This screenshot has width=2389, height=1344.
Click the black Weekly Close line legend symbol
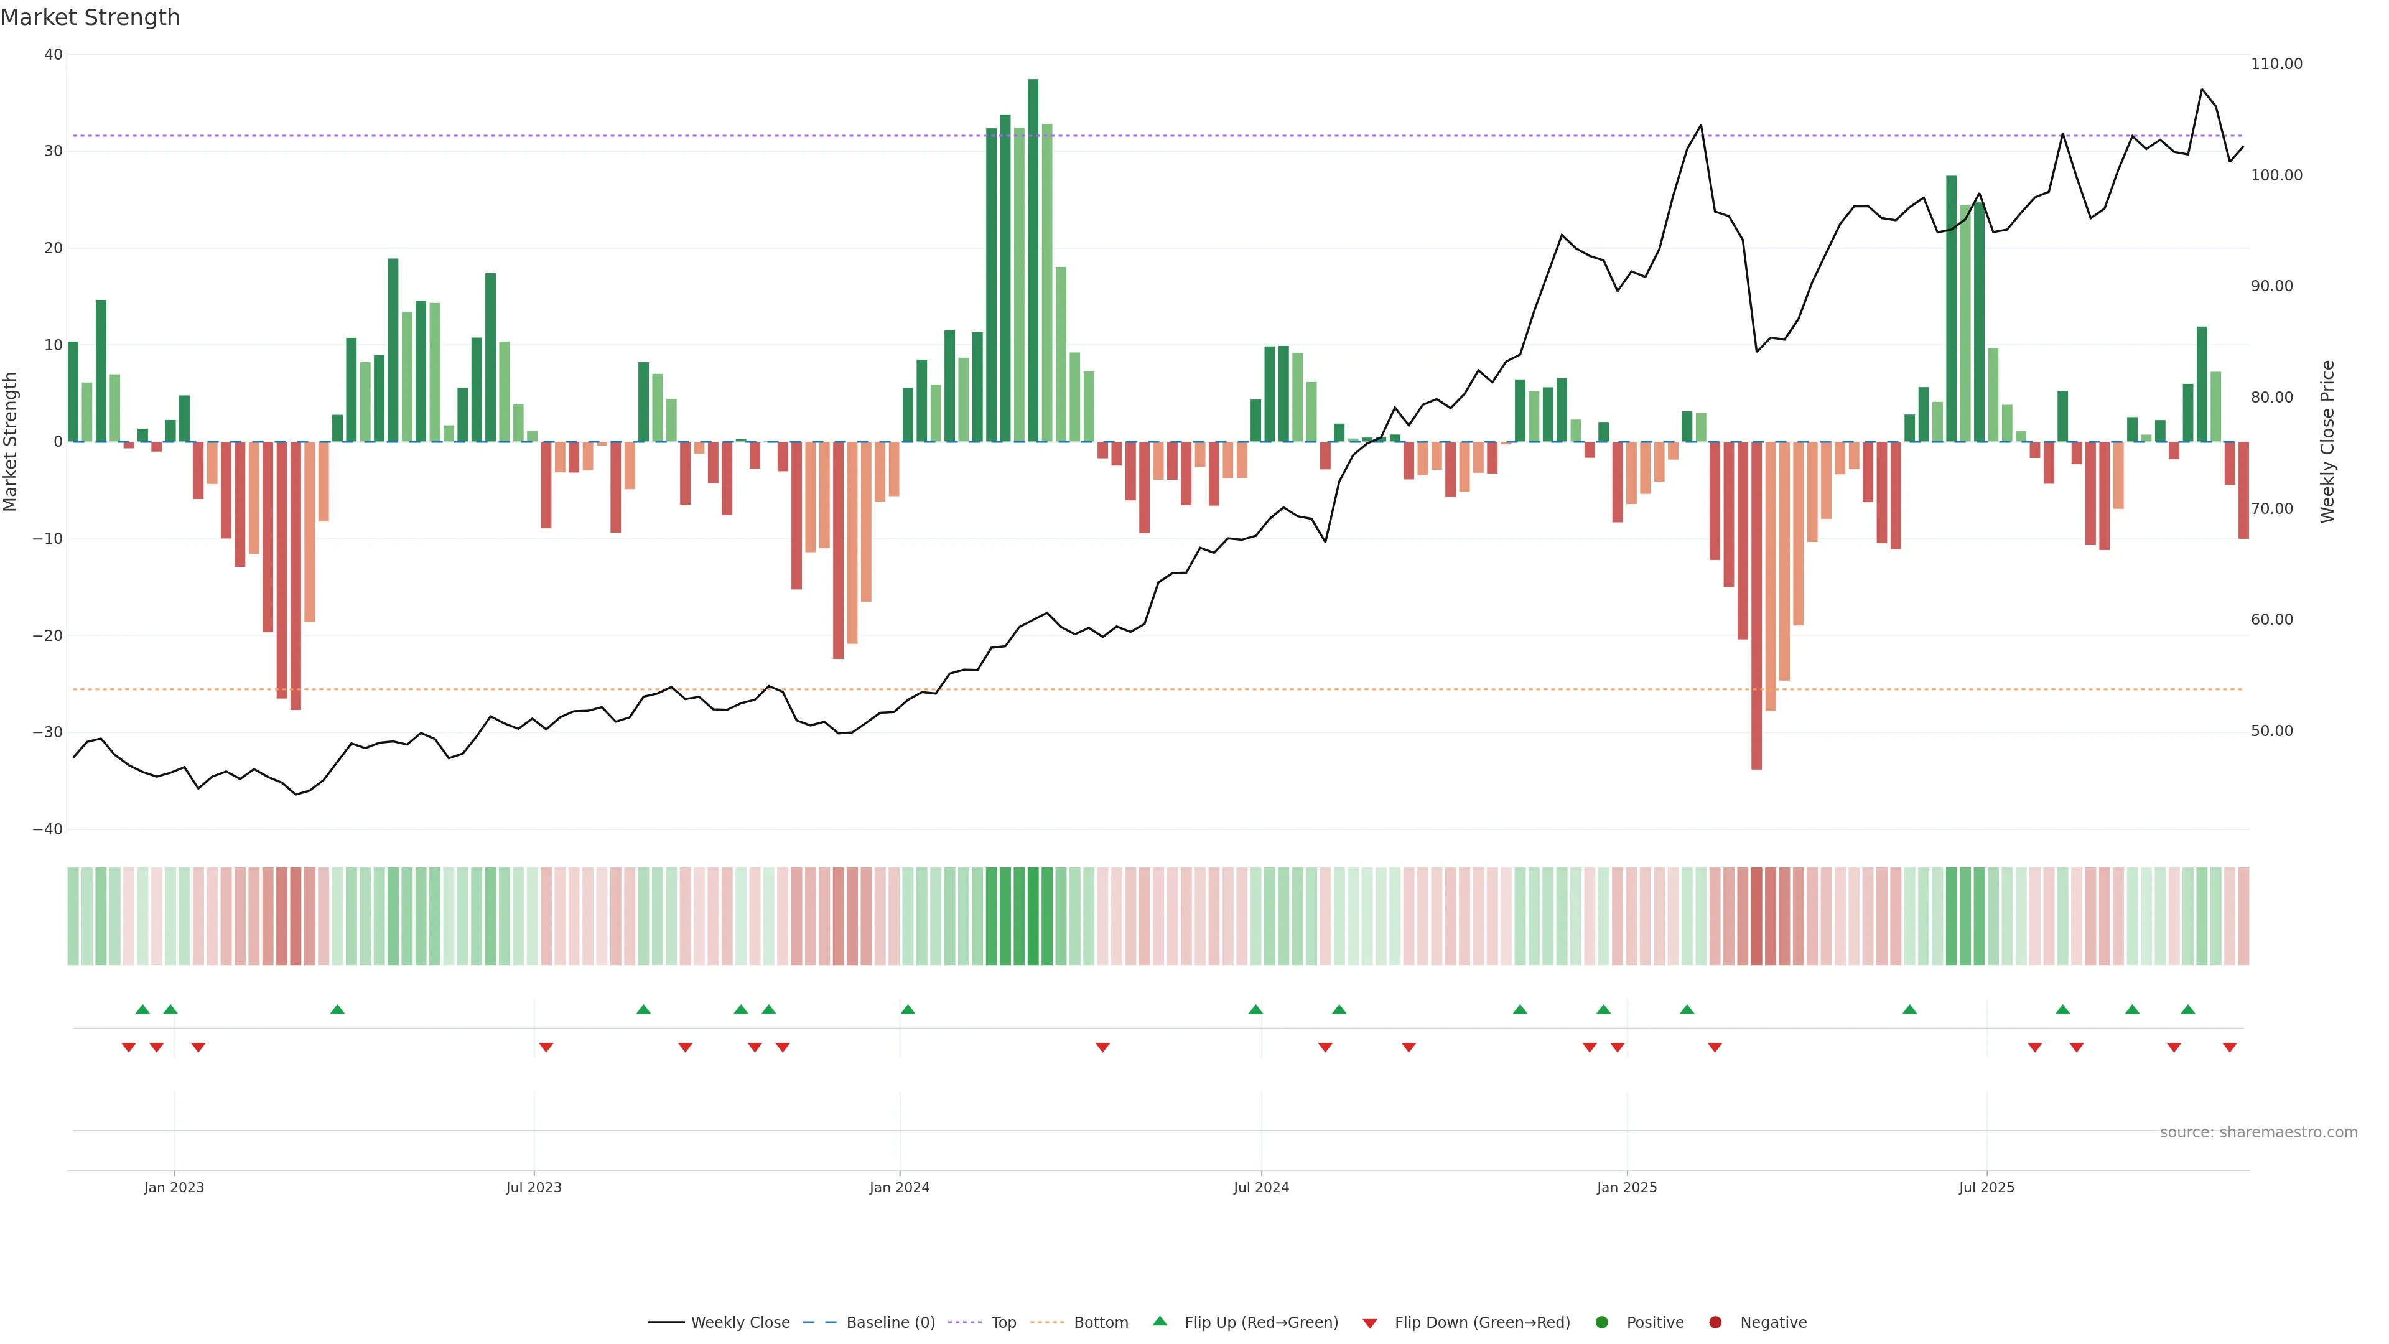(666, 1323)
